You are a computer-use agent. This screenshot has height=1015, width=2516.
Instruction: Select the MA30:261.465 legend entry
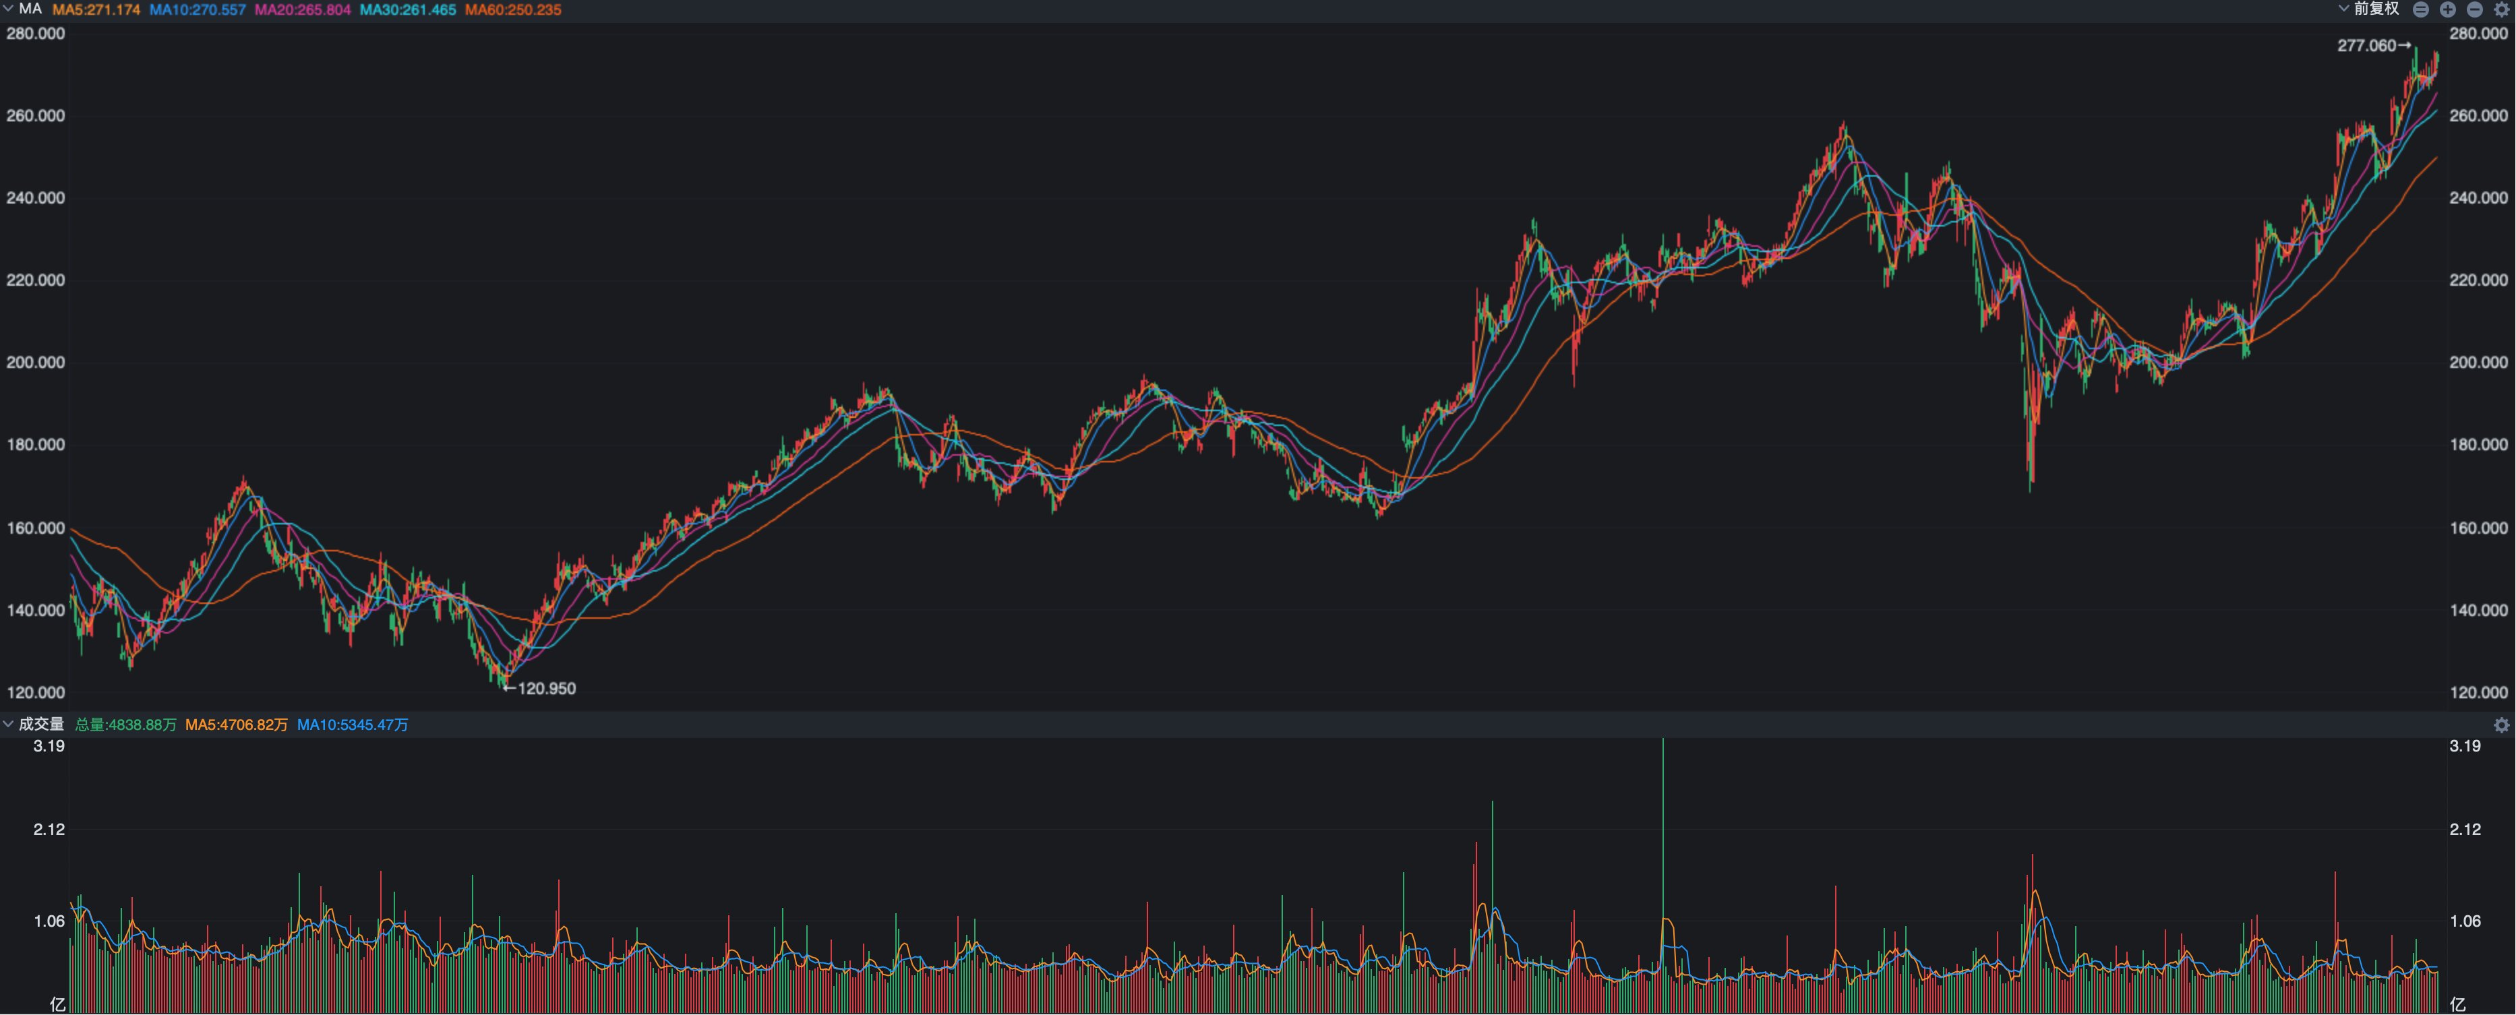tap(407, 9)
